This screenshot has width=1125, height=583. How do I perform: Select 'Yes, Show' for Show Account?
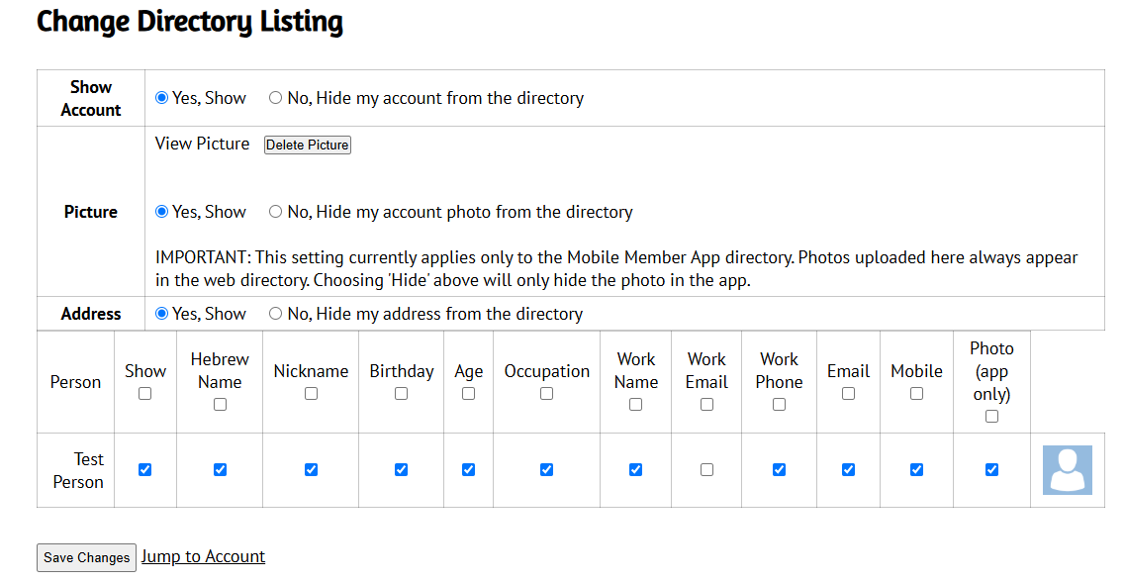[162, 98]
